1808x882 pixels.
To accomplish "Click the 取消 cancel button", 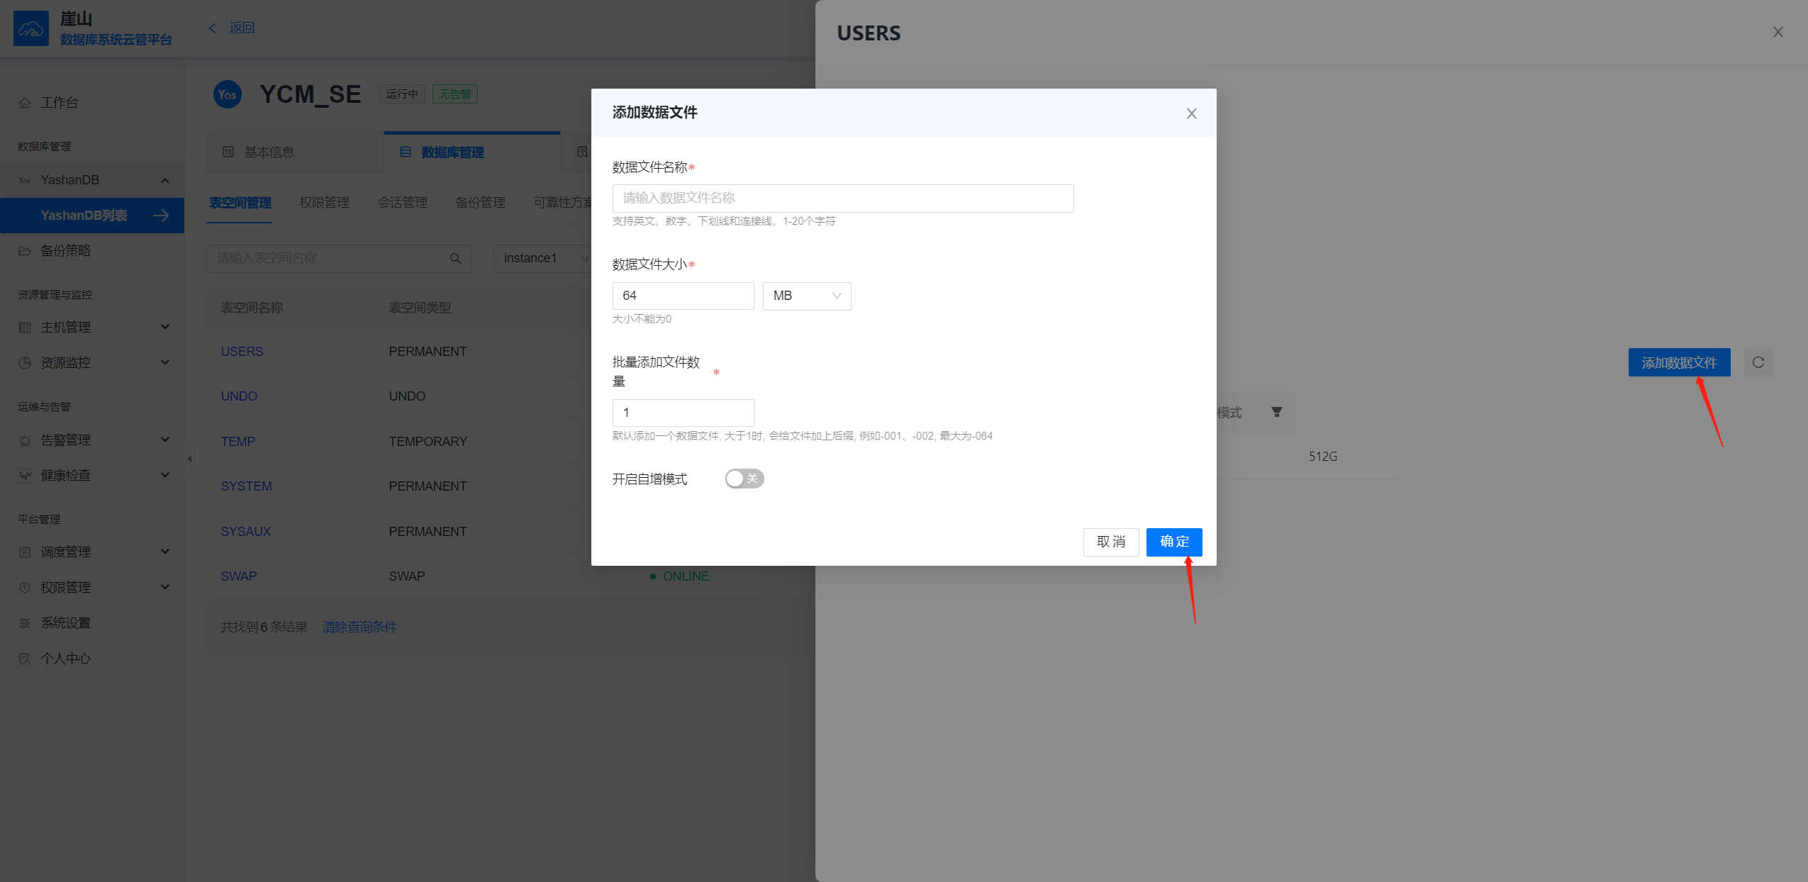I will [x=1110, y=542].
